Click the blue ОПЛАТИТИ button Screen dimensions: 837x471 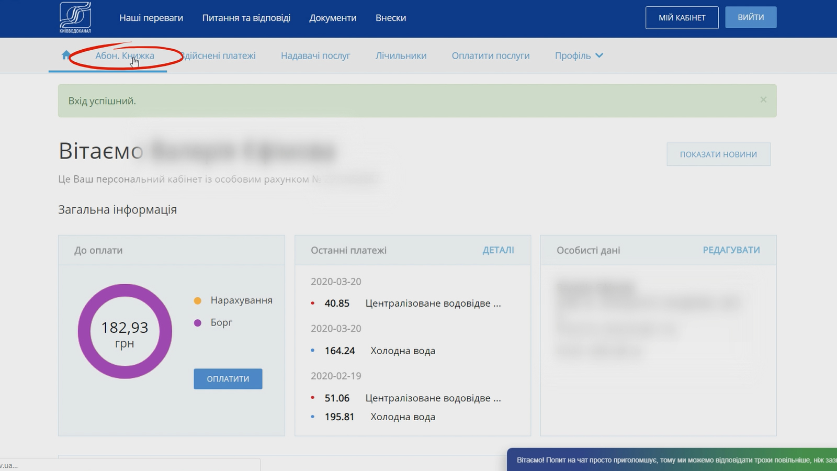click(x=228, y=379)
